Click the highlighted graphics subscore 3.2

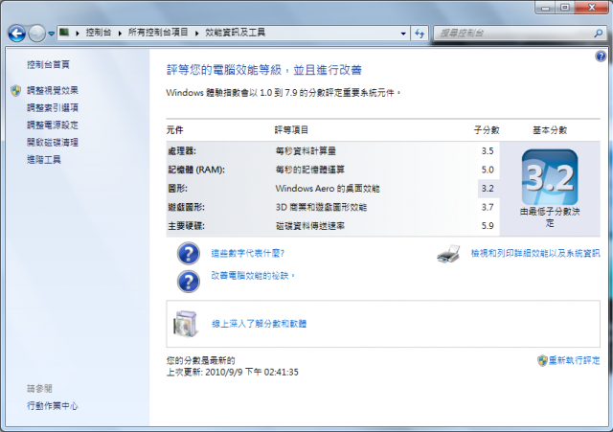click(x=488, y=189)
